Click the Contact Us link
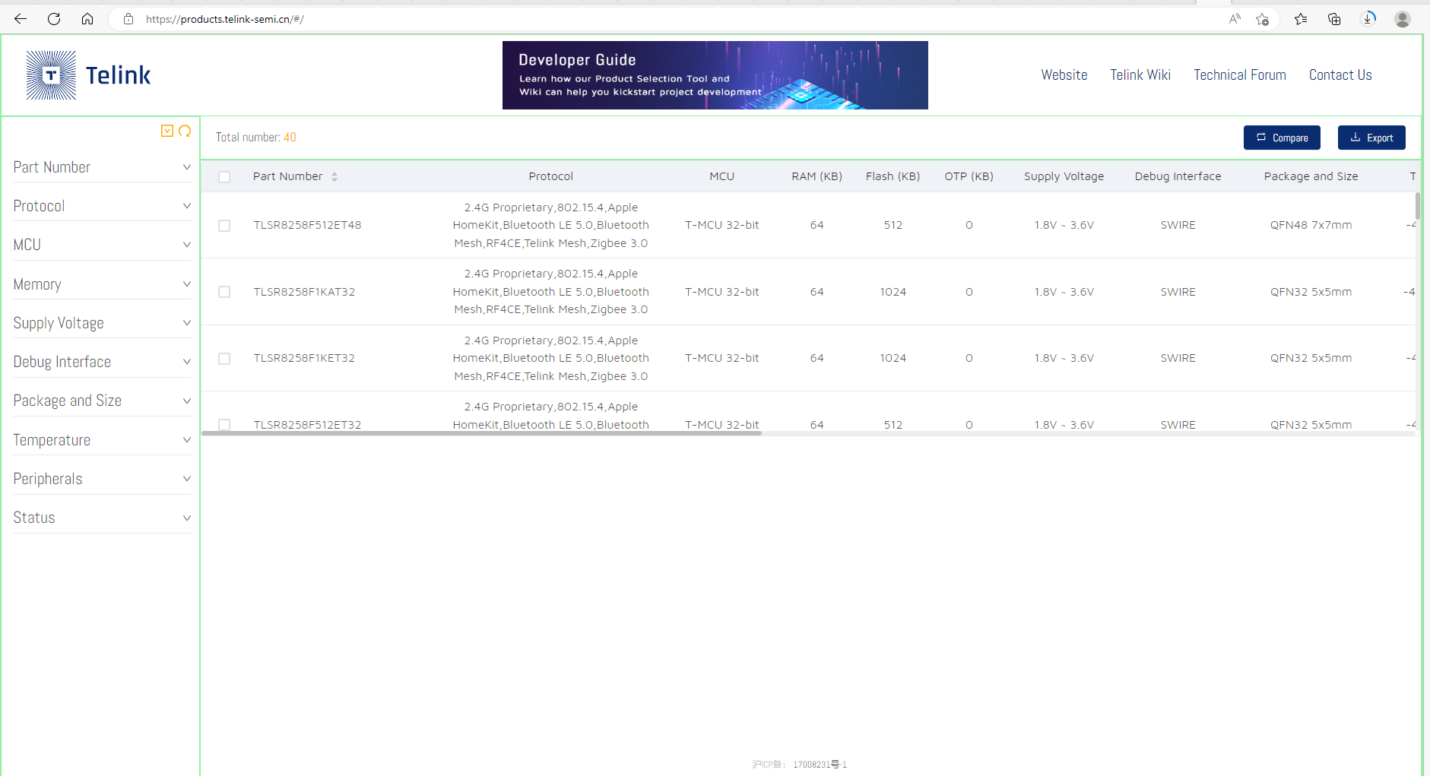 1340,74
